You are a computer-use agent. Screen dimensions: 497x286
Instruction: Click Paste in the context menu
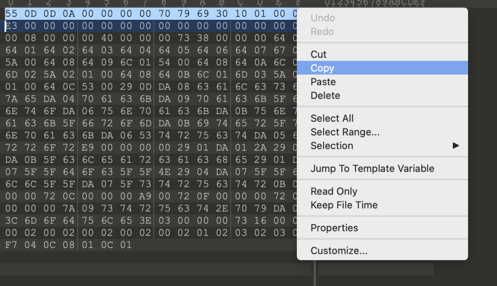click(323, 82)
